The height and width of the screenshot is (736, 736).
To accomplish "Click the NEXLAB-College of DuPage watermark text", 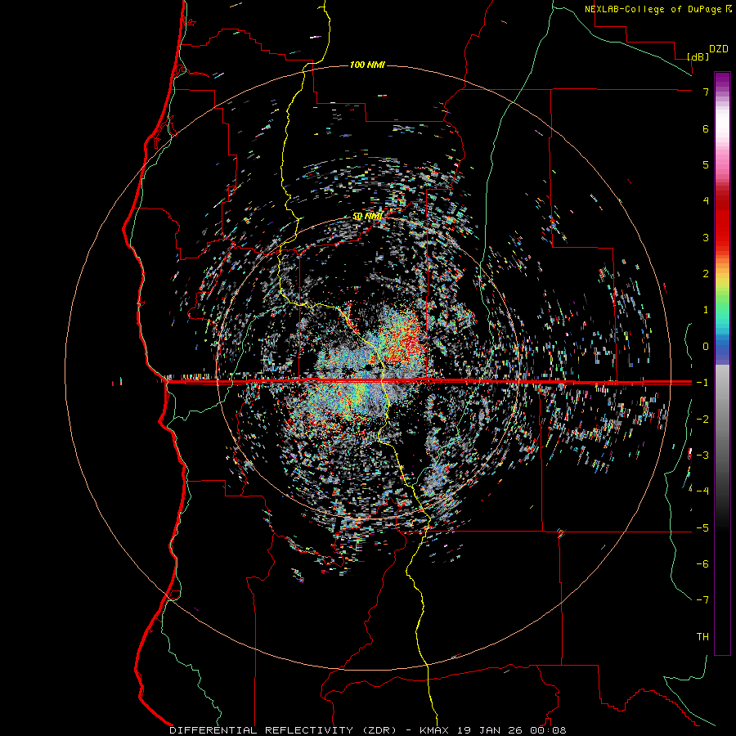I will tap(657, 9).
